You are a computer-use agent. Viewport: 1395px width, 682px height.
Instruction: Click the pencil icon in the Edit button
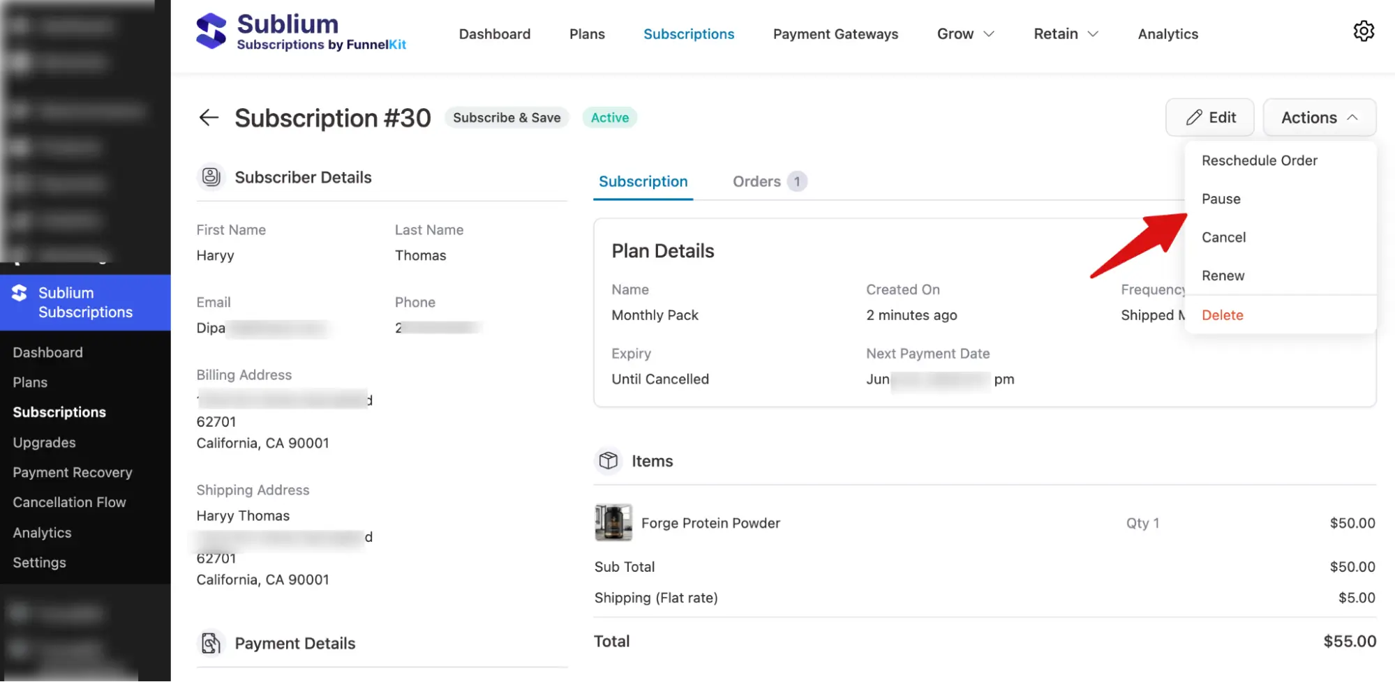coord(1193,117)
